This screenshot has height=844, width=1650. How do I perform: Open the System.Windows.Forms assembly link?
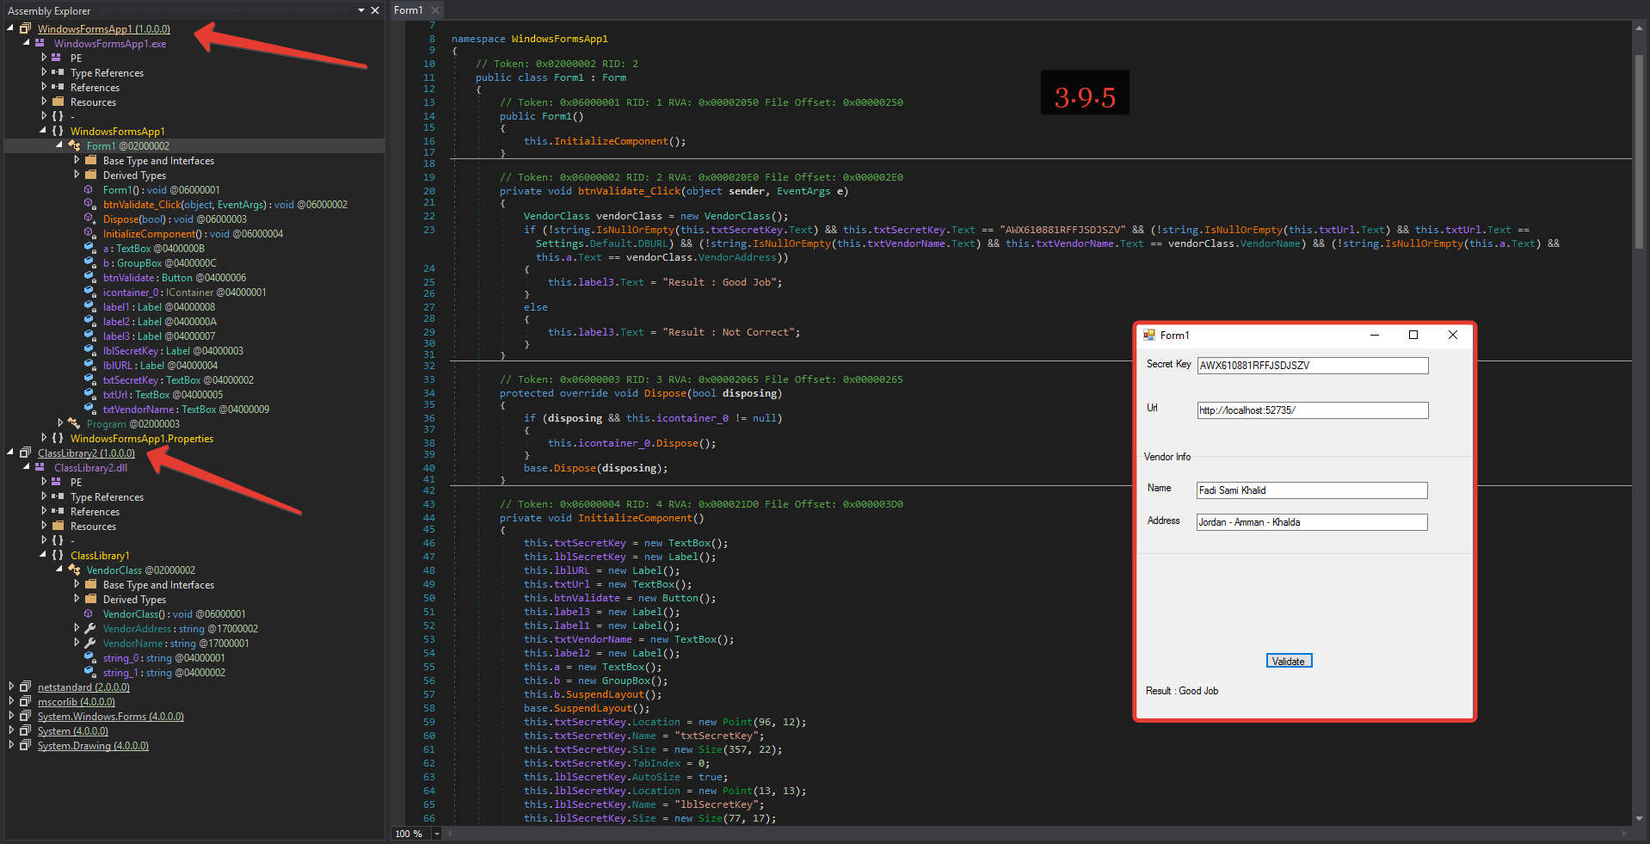pos(110,717)
